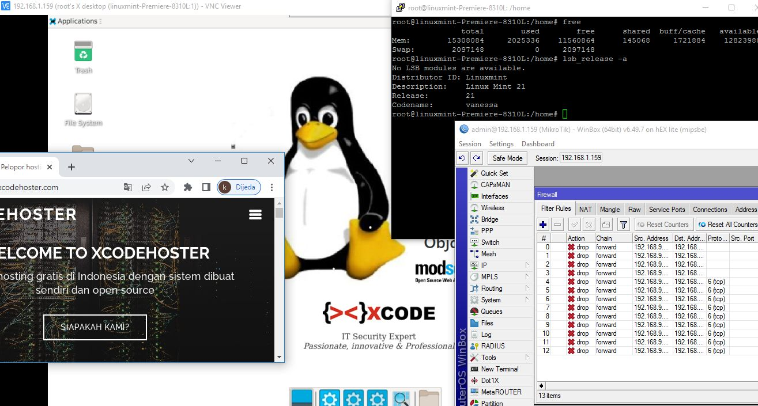Bookmark the page with the star icon

(x=165, y=187)
